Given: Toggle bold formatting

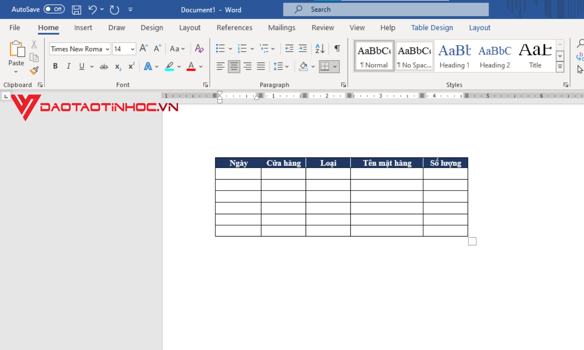Looking at the screenshot, I should coord(55,66).
